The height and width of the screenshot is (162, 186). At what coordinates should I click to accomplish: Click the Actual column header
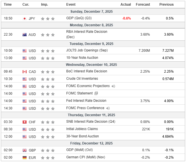126,5
